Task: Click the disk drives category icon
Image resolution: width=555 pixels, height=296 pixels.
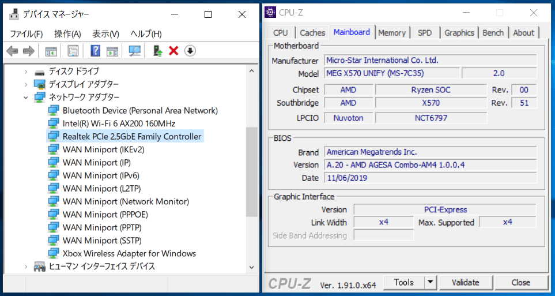Action: (x=40, y=72)
